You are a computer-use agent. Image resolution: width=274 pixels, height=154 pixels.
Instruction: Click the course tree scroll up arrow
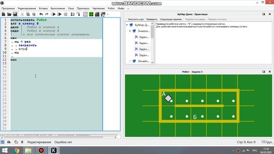[152, 24]
